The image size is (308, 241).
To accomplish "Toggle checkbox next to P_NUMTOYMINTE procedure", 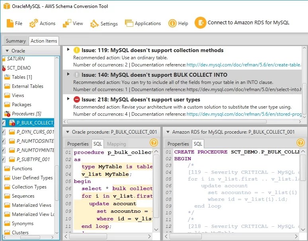I will [4, 150].
